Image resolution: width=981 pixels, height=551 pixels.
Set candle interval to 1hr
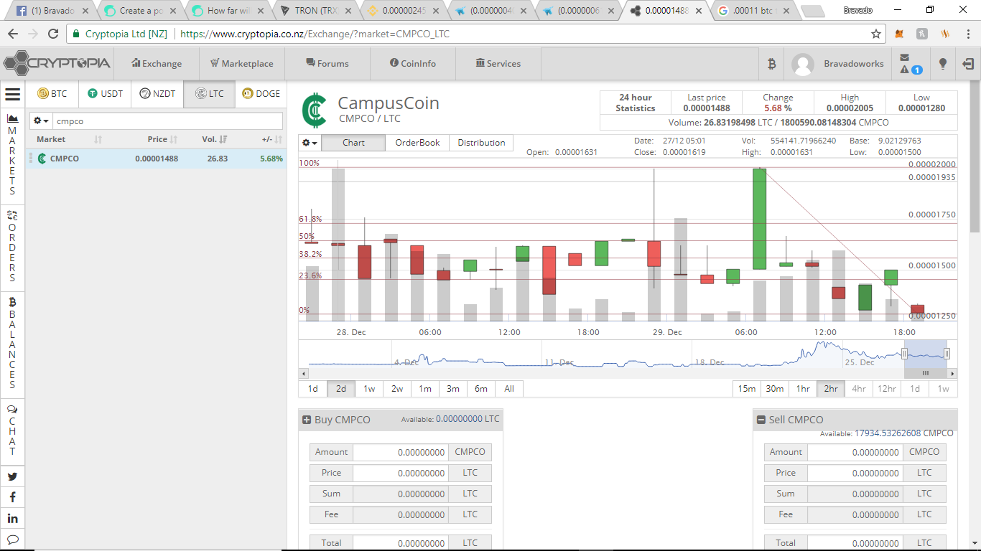[x=803, y=389]
